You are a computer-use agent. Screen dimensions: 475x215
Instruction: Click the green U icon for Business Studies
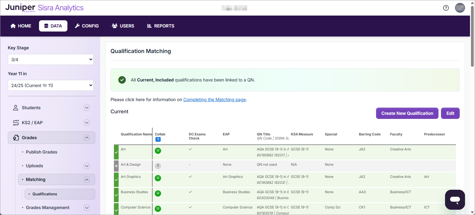158,193
